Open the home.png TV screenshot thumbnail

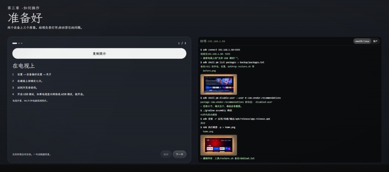(x=219, y=145)
